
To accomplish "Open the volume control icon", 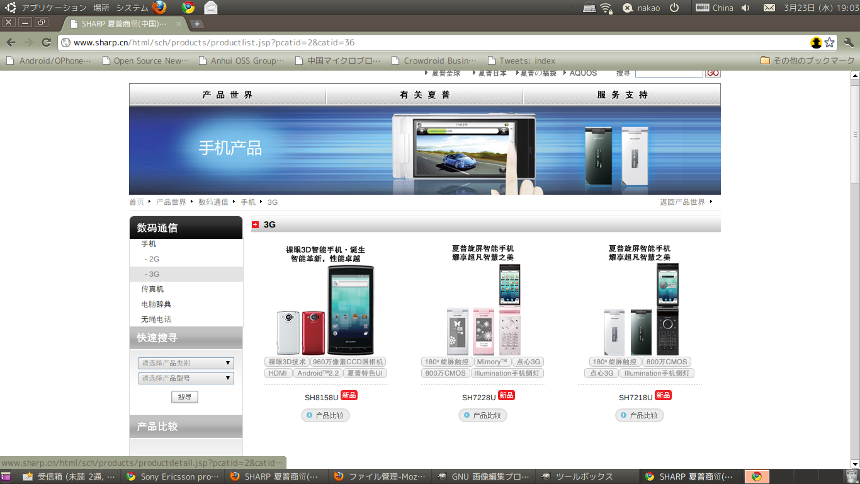I will coord(745,8).
